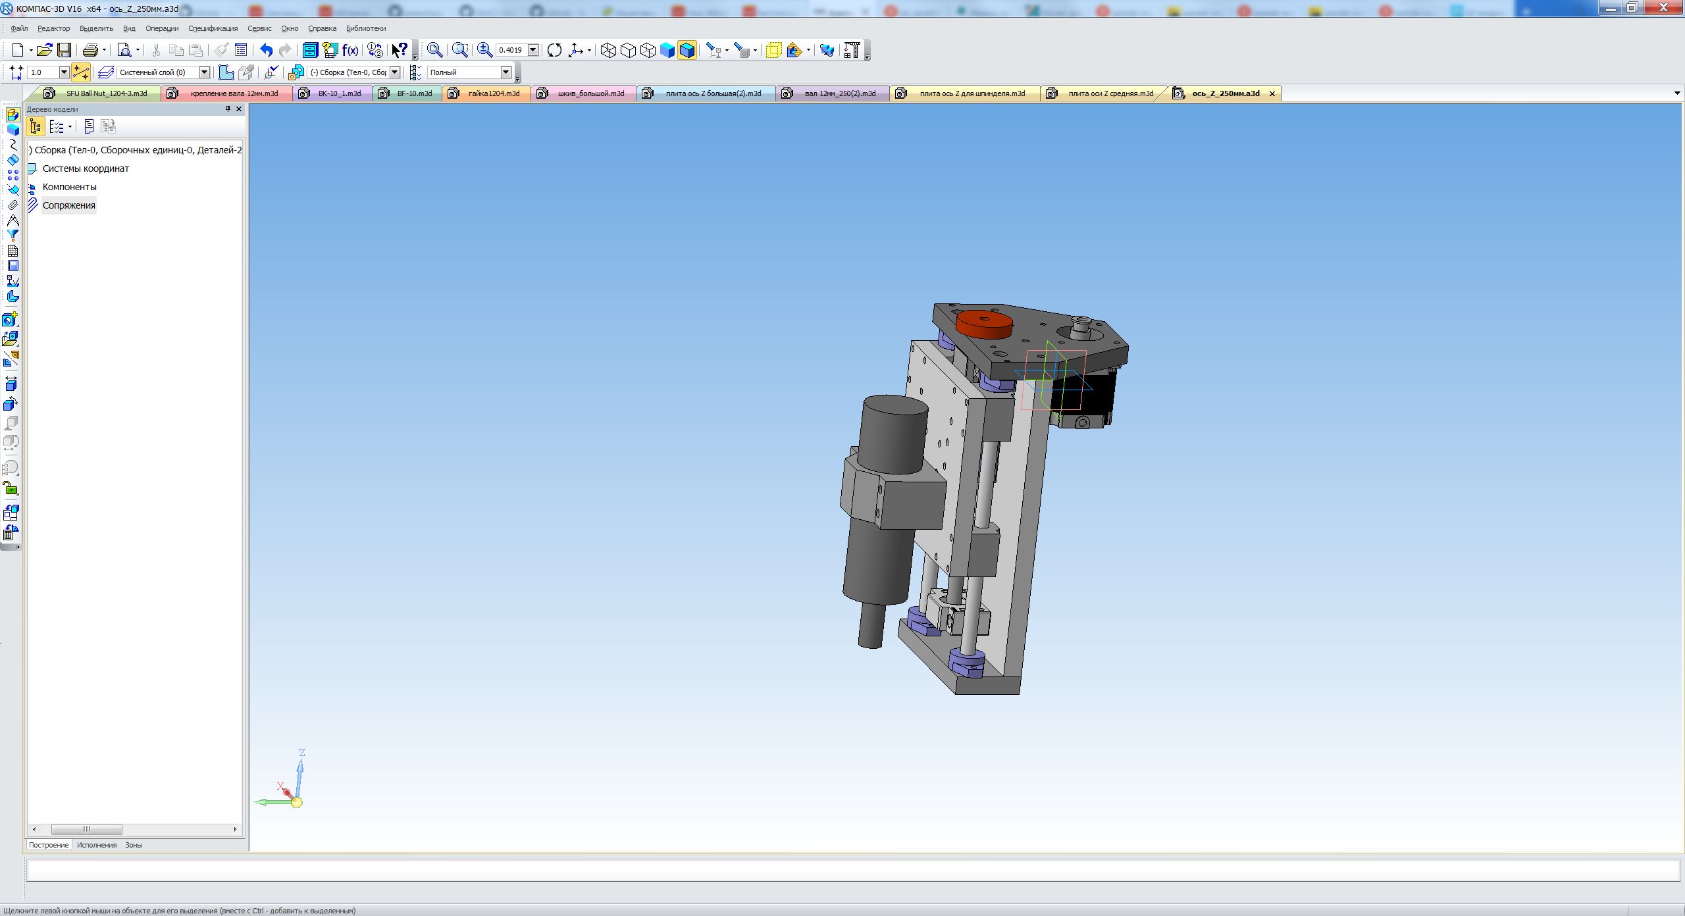Switch to Исполнения tab below tree

coord(97,845)
